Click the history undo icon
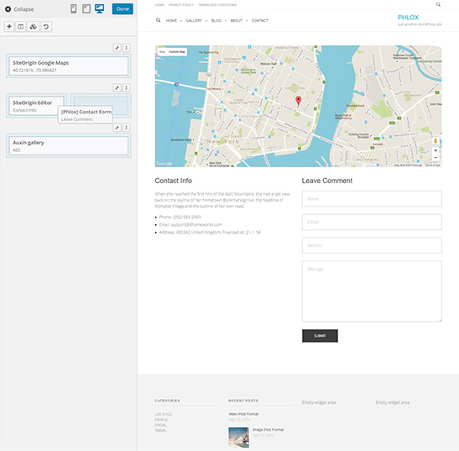Image resolution: width=459 pixels, height=451 pixels. coord(46,27)
